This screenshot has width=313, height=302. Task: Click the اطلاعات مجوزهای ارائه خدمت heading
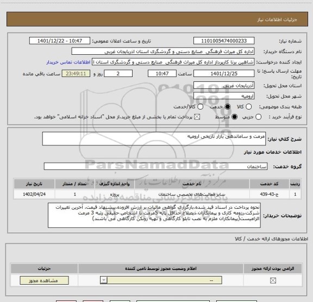click(272, 239)
